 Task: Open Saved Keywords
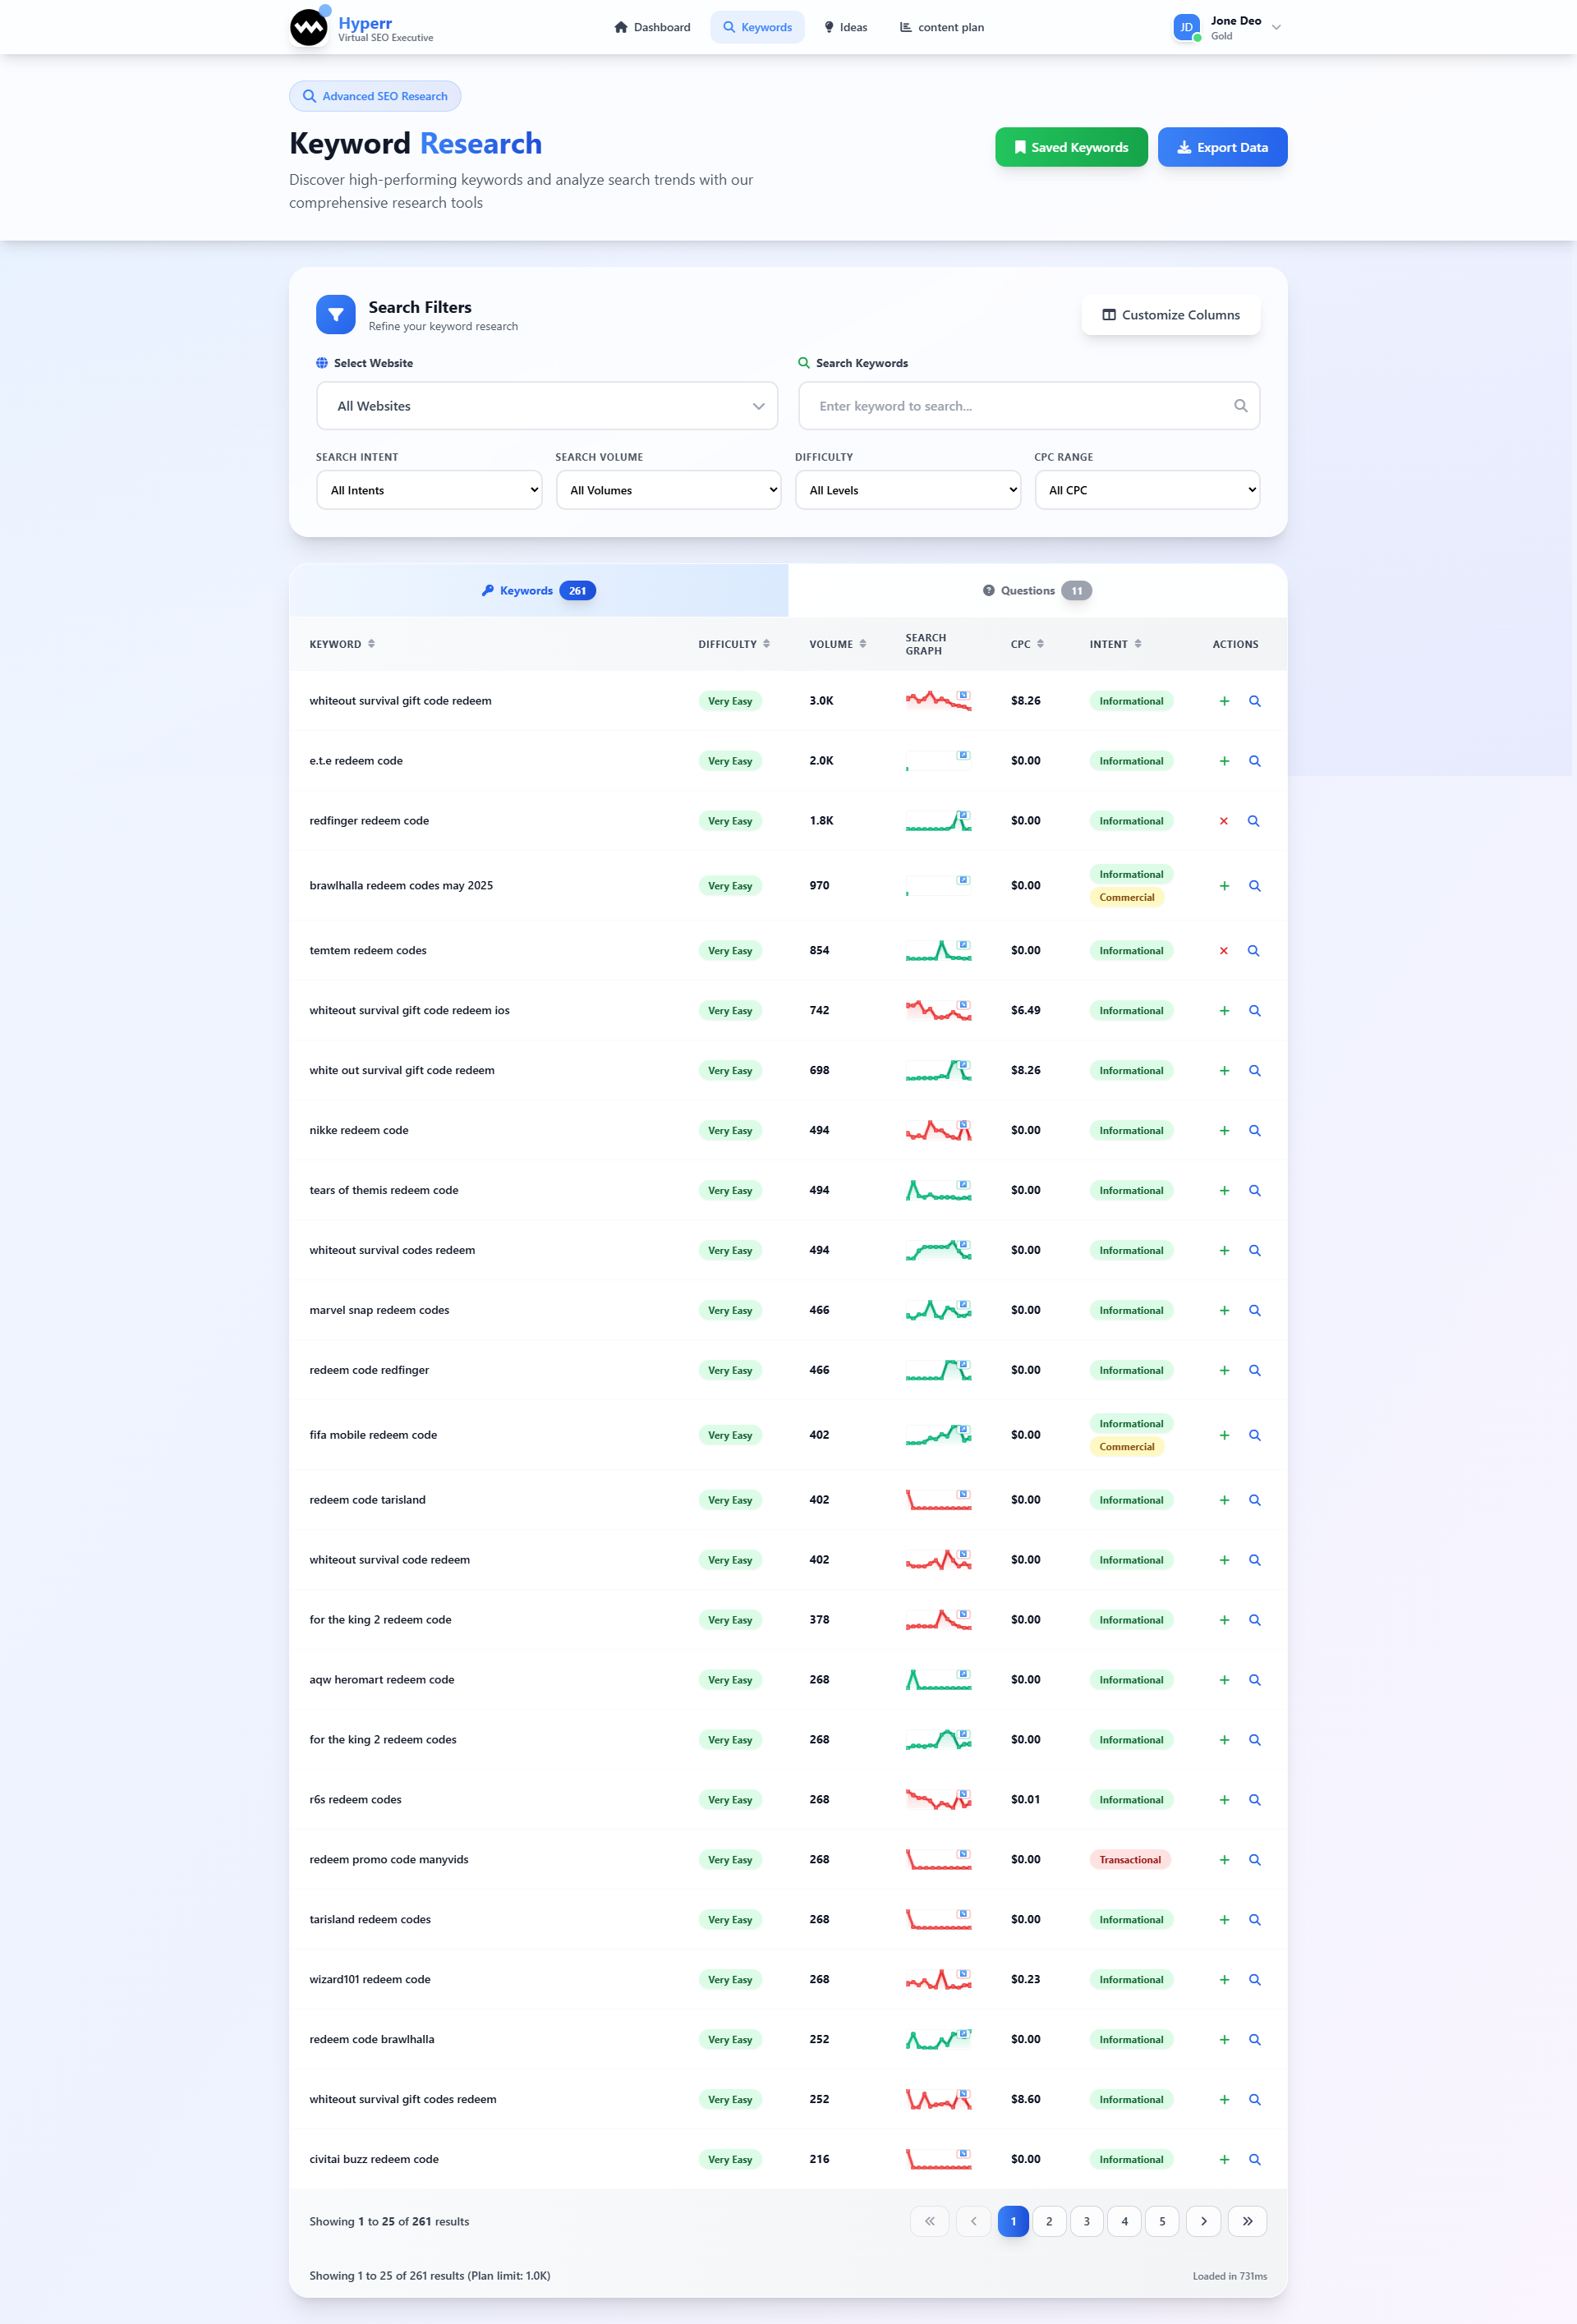point(1071,147)
